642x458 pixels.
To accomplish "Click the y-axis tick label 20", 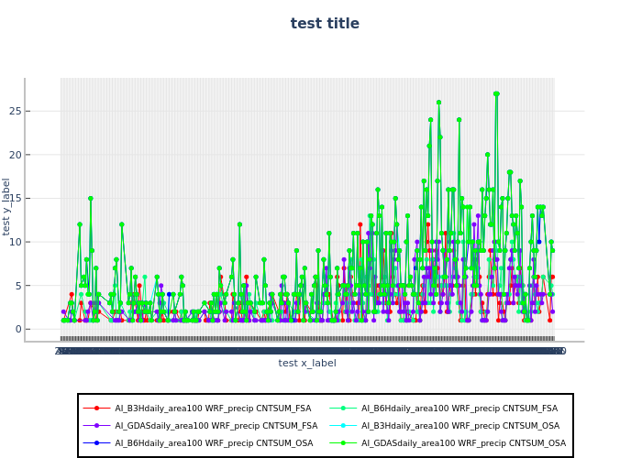I will (x=40, y=155).
